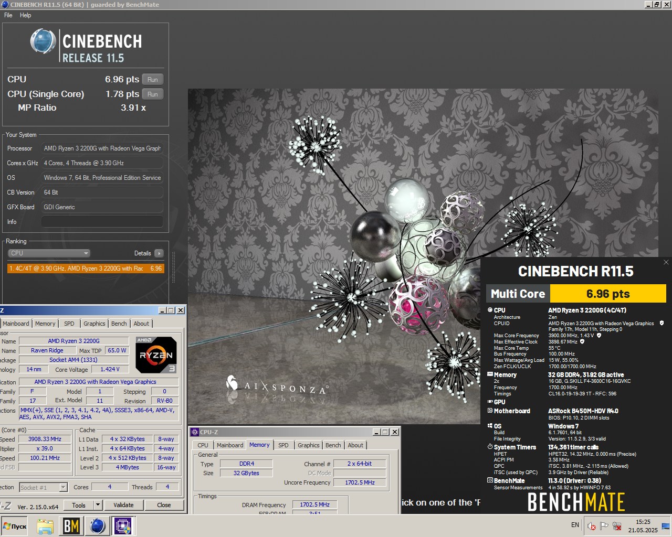Viewport: 672px width, 537px height.
Task: Click the EN language indicator
Action: (x=575, y=525)
